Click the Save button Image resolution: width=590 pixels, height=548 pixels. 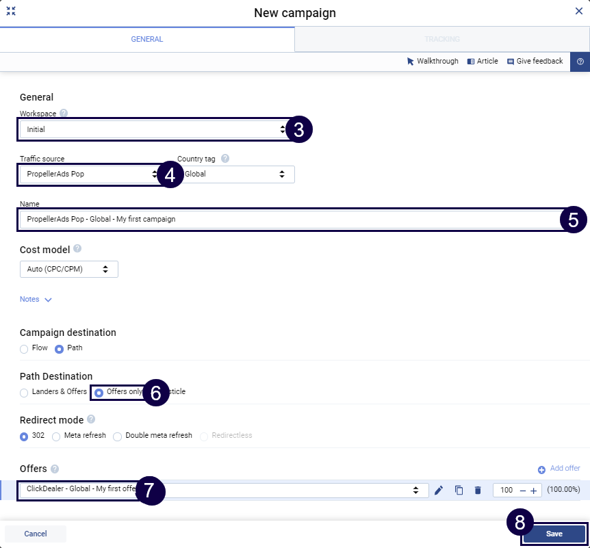point(554,534)
